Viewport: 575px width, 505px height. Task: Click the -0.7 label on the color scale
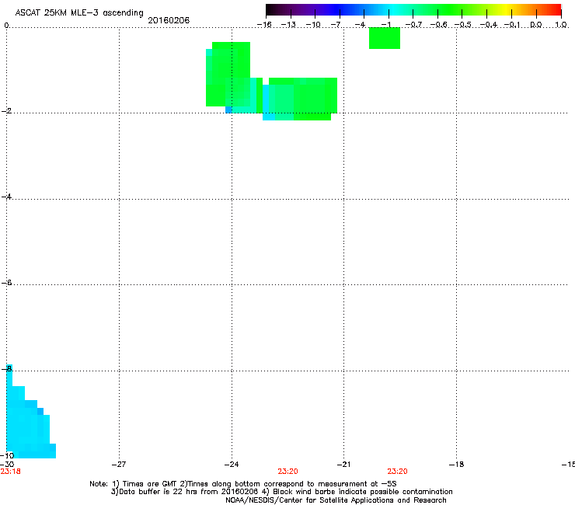pyautogui.click(x=413, y=25)
